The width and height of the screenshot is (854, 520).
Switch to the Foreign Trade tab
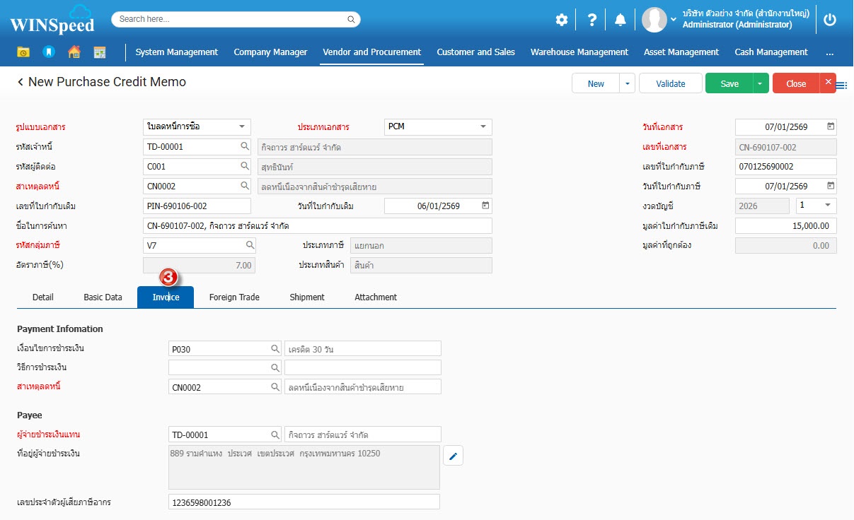(x=234, y=297)
